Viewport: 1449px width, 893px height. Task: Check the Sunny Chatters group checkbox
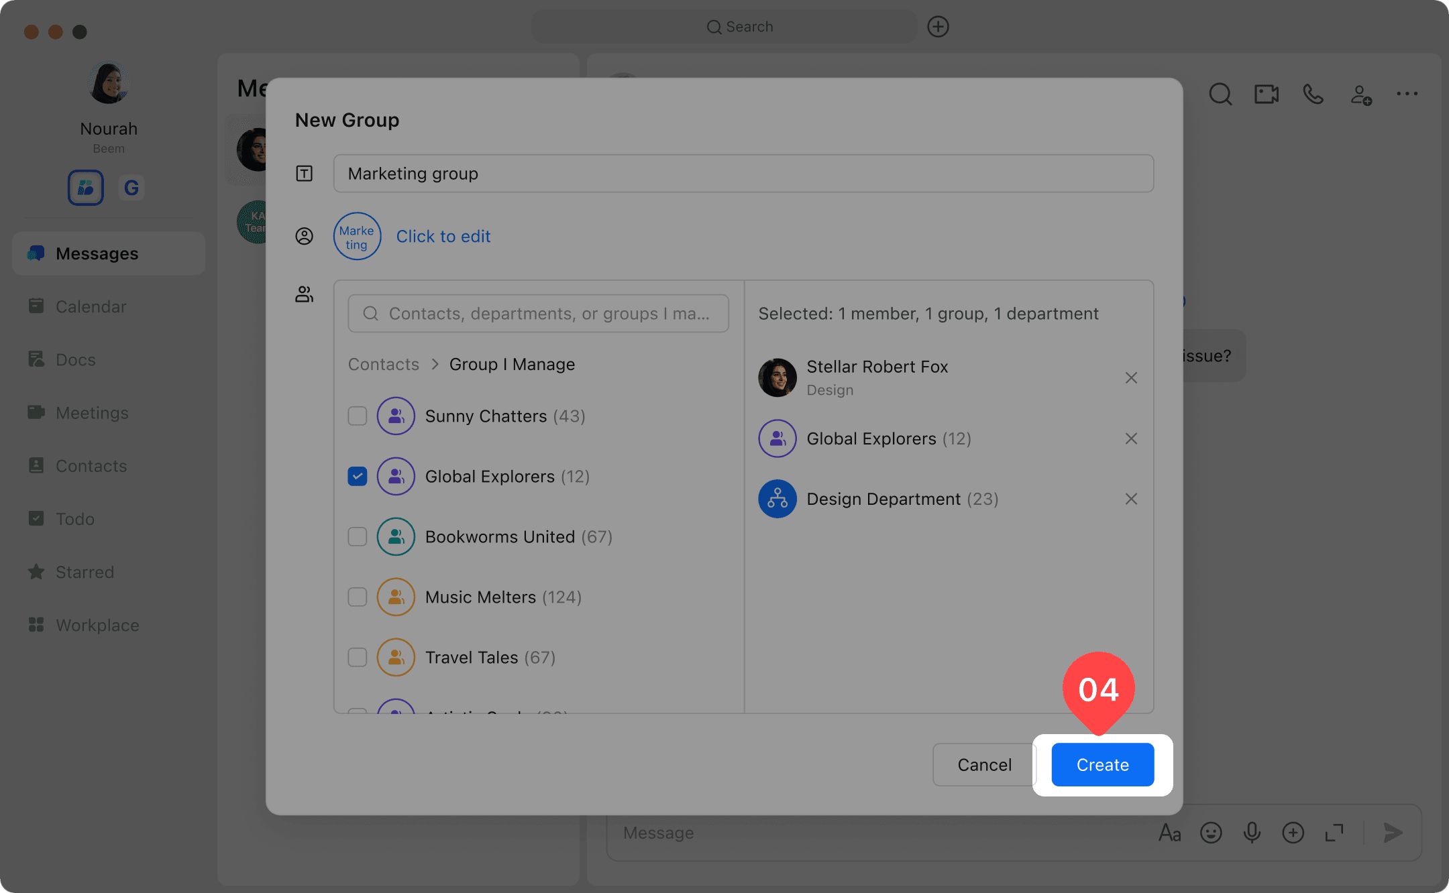click(358, 416)
